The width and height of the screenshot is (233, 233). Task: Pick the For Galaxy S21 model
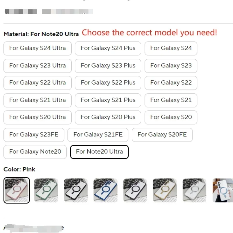171,100
